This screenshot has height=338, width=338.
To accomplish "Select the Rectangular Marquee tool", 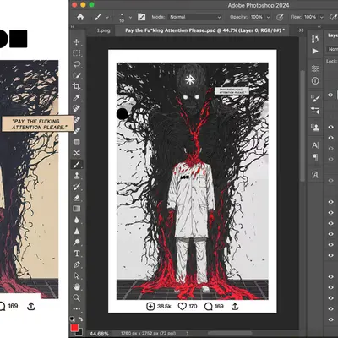I will tap(76, 53).
